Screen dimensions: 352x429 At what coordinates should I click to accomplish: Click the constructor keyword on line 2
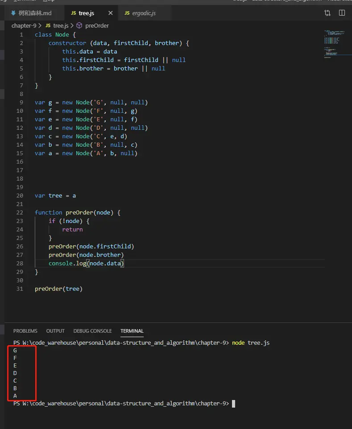[67, 43]
